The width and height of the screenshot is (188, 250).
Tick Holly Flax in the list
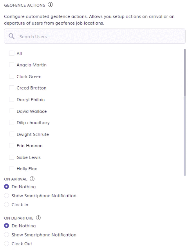(11, 169)
